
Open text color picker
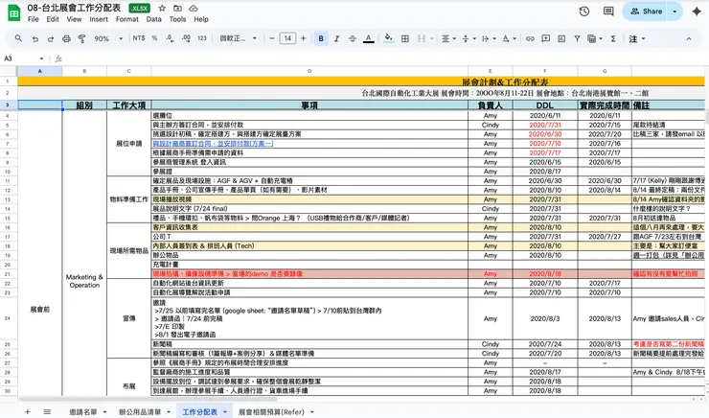coord(369,39)
